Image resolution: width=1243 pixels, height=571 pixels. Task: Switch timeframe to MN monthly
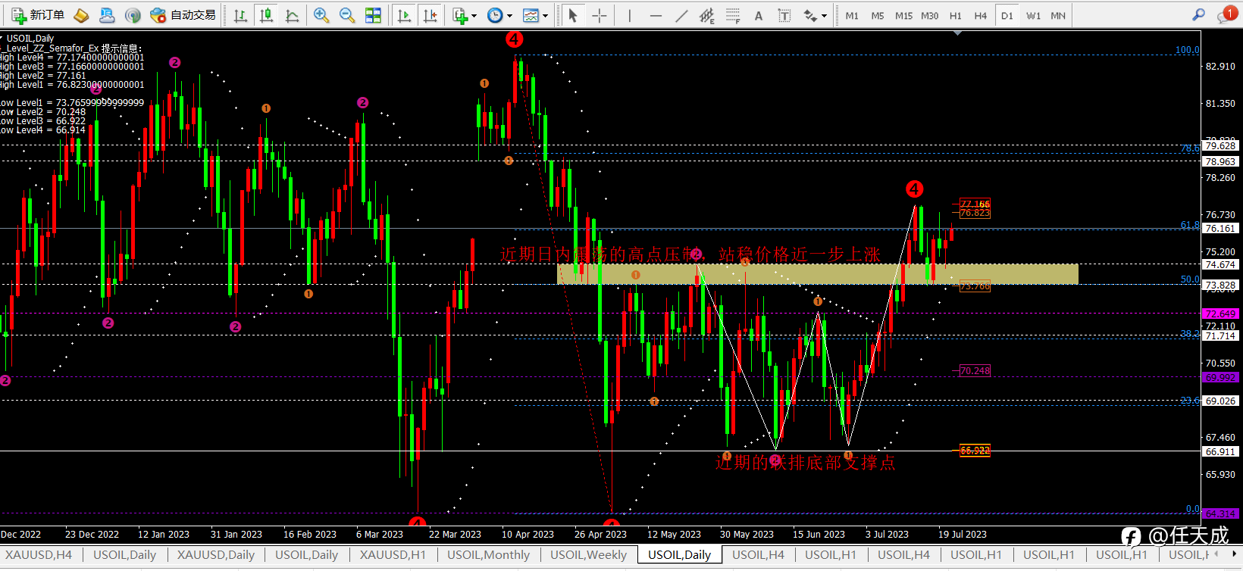(1058, 15)
